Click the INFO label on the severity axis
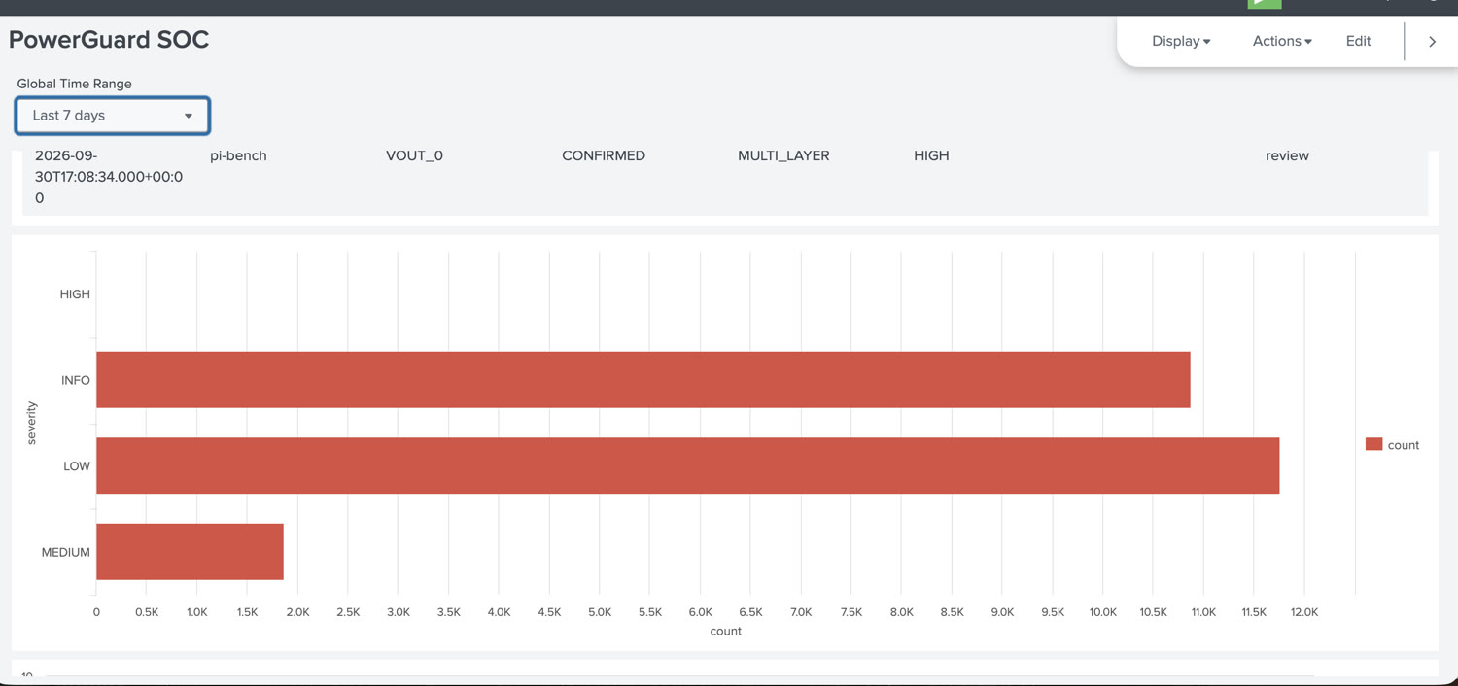 [x=76, y=380]
